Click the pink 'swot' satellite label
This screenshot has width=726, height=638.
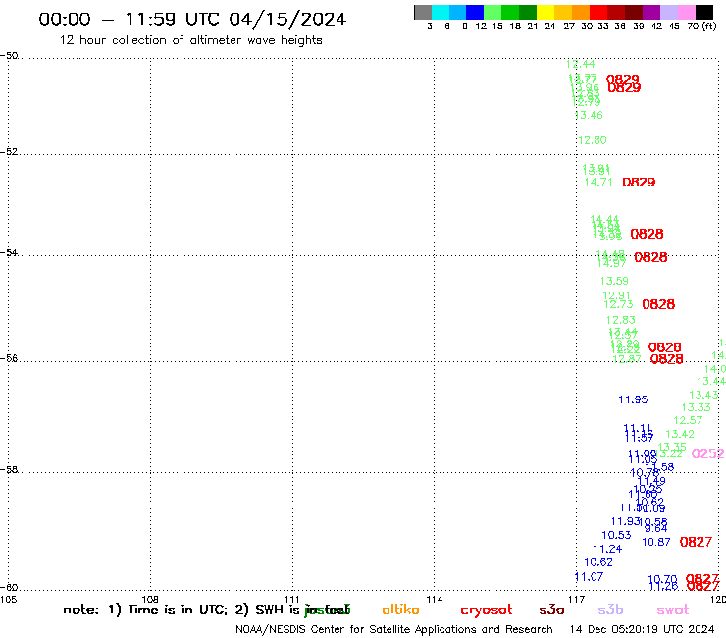click(673, 611)
